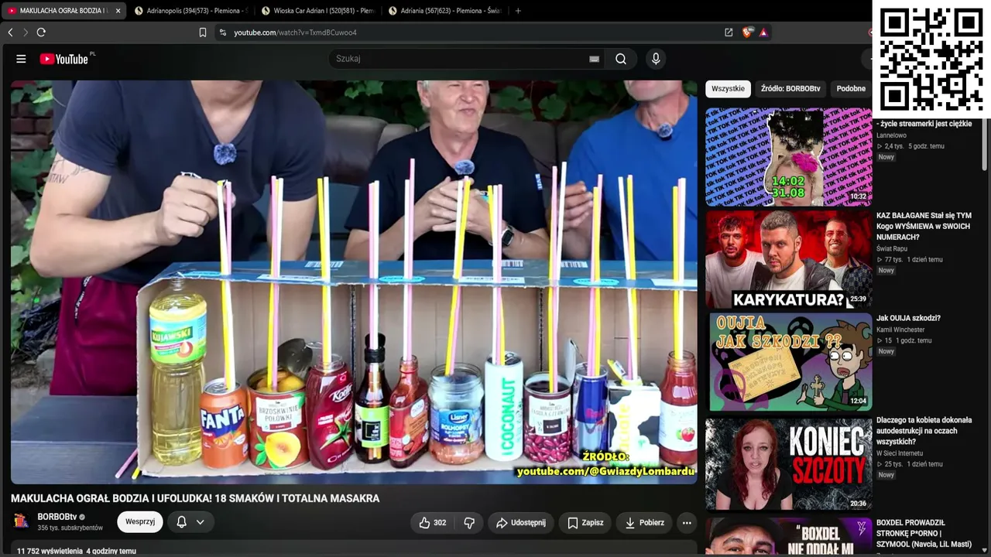991x557 pixels.
Task: Click the main video player frame
Action: tap(354, 282)
